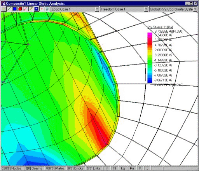This screenshot has height=171, width=199.
Task: Click the dark blue band of legend bar
Action: [x=150, y=81]
